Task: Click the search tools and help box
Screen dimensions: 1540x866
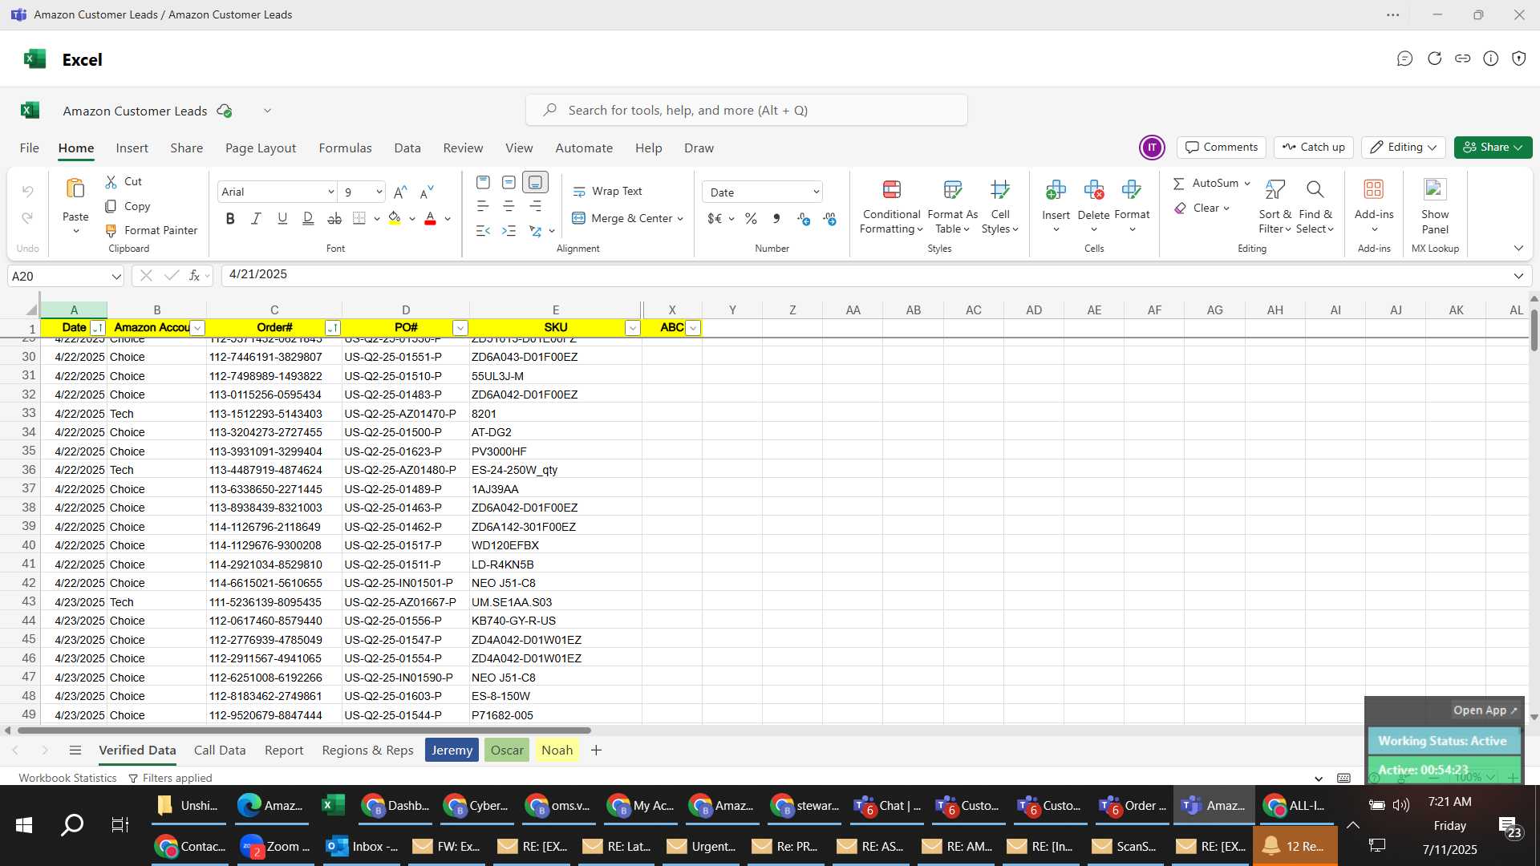Action: (x=746, y=110)
